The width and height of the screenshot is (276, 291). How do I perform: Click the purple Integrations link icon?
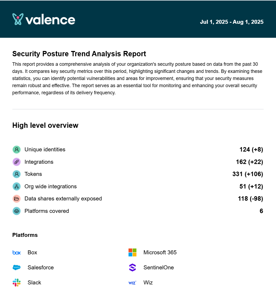tap(17, 162)
